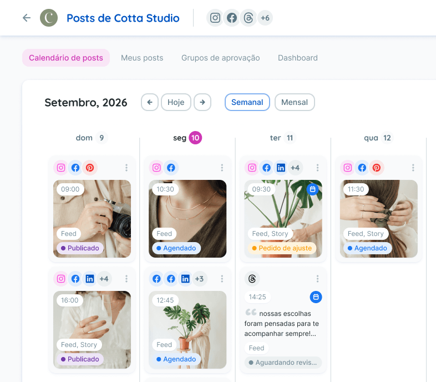
Task: Switch to Grupos de aprovação tab
Action: [x=221, y=58]
